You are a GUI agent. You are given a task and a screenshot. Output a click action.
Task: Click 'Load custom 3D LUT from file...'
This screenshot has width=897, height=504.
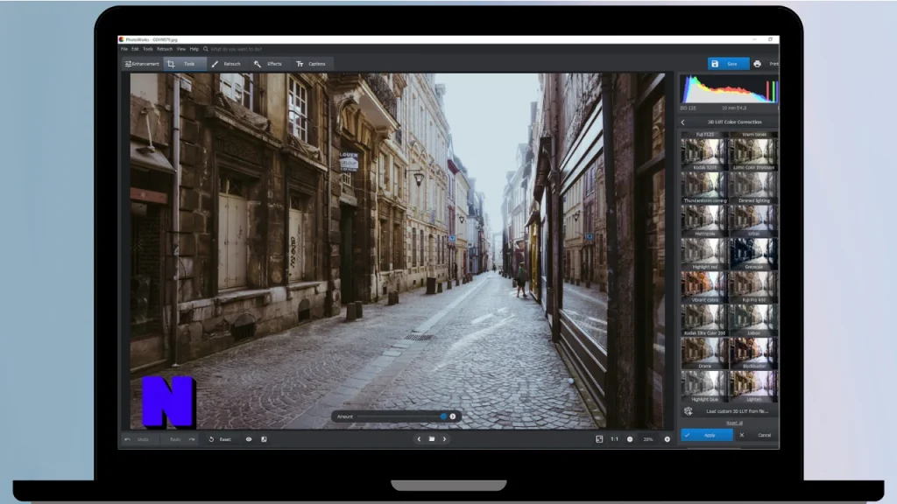click(x=737, y=411)
